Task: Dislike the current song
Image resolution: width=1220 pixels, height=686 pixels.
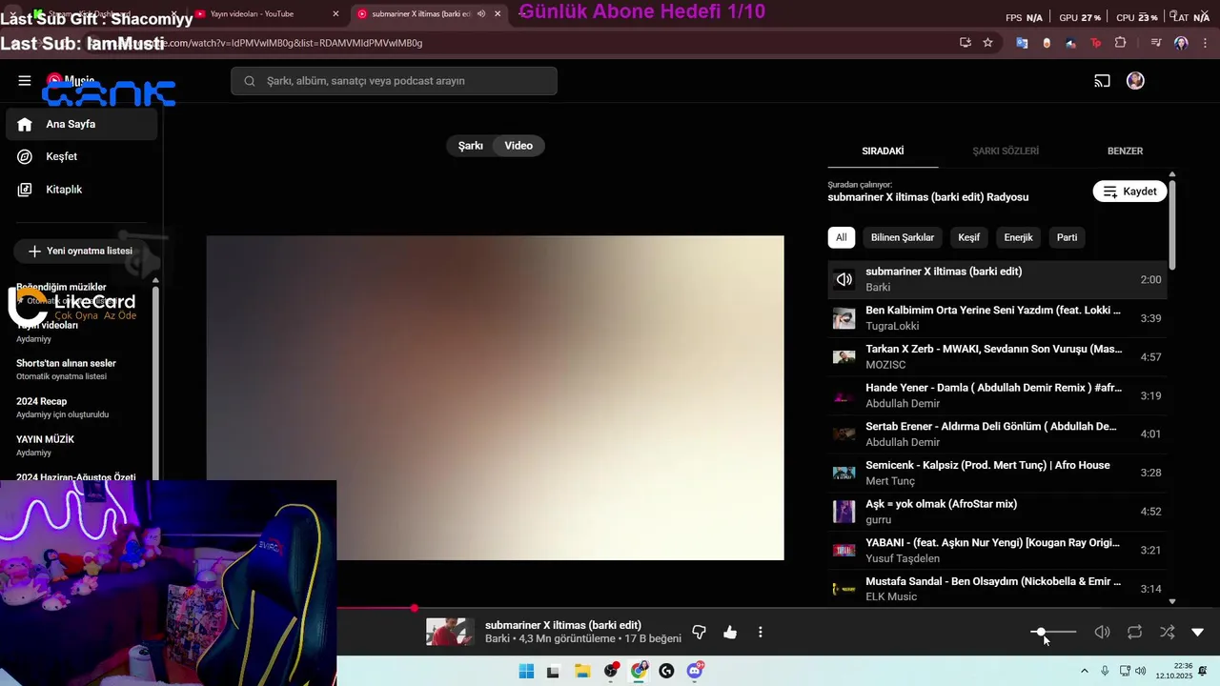Action: click(x=699, y=633)
